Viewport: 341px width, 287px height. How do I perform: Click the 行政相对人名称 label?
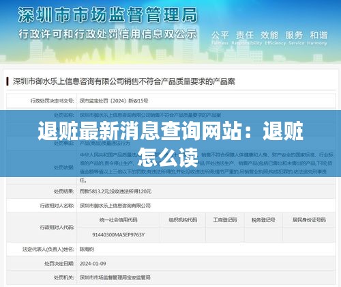57,206
